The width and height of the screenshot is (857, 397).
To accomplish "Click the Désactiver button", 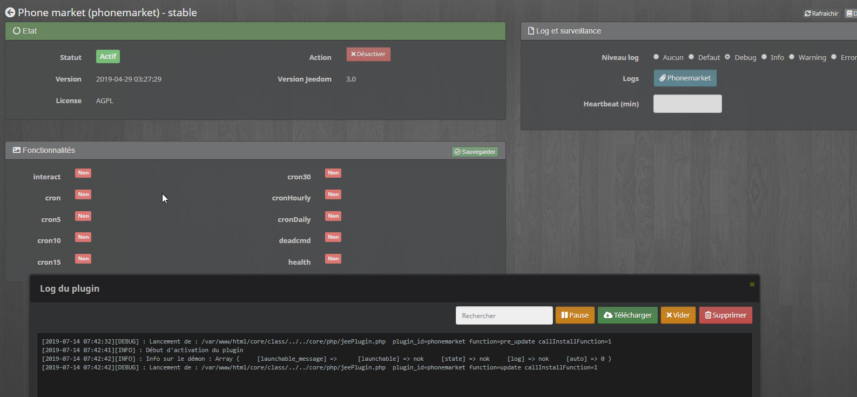I will [x=368, y=54].
